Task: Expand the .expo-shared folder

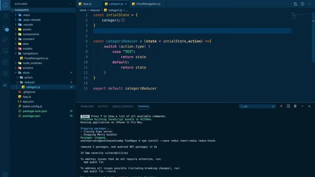Action: point(43,20)
